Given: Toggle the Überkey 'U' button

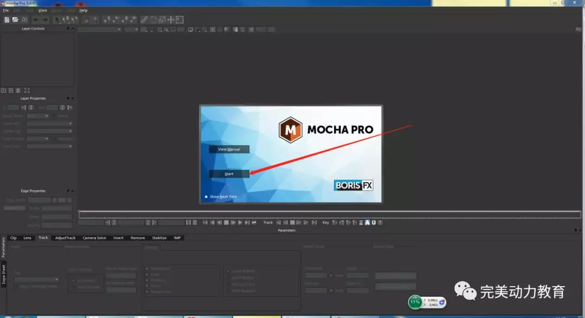Looking at the screenshot, I should (x=374, y=223).
